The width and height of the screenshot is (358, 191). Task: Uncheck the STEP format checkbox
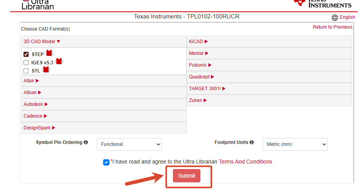tap(26, 55)
